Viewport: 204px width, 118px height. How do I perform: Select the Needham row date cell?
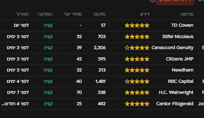point(18,70)
